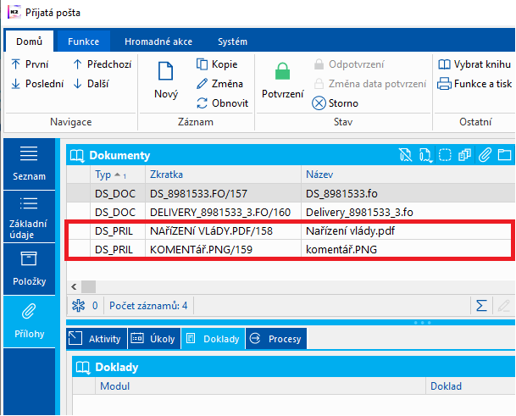Move to the Další (next) record
This screenshot has height=416, width=516.
pos(92,84)
